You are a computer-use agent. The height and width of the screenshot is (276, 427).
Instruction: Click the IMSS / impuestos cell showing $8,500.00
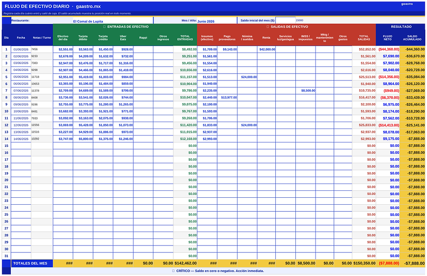click(305, 91)
